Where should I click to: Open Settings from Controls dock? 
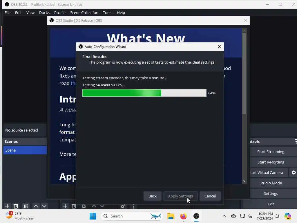(x=271, y=193)
